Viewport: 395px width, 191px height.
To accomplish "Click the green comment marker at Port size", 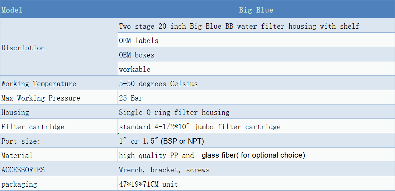I will [x=119, y=134].
